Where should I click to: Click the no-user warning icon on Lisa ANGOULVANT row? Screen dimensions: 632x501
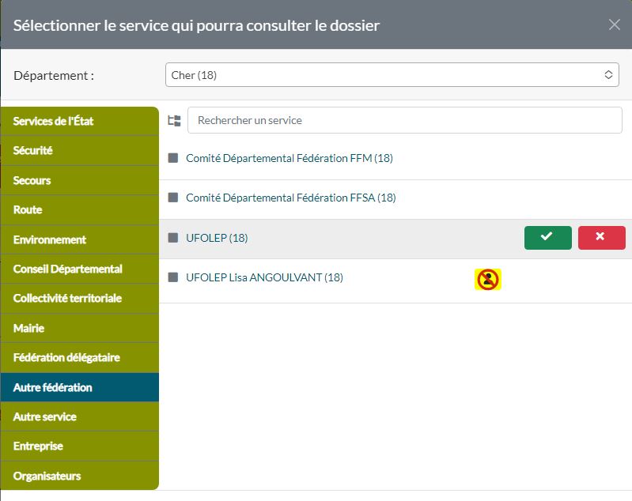[488, 279]
